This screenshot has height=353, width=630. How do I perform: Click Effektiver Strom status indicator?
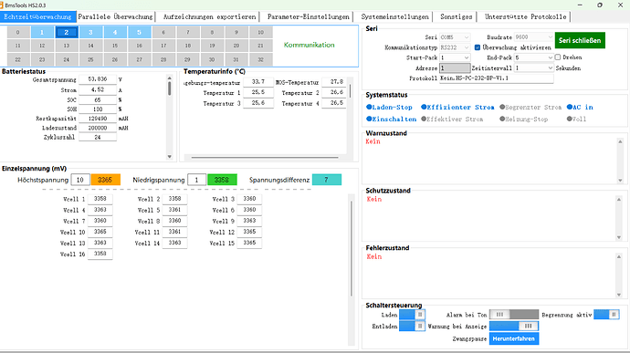point(452,119)
